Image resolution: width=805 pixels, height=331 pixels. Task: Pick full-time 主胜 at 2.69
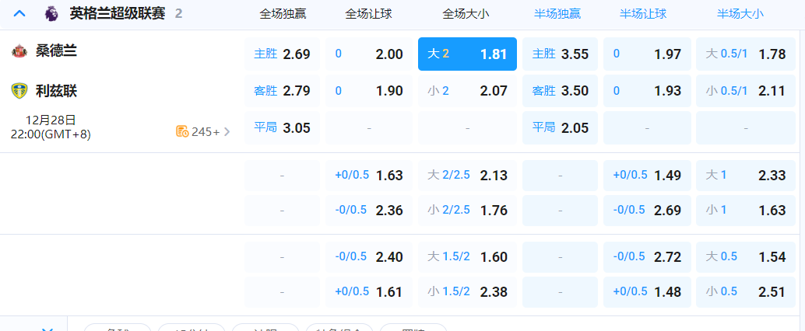pyautogui.click(x=282, y=54)
